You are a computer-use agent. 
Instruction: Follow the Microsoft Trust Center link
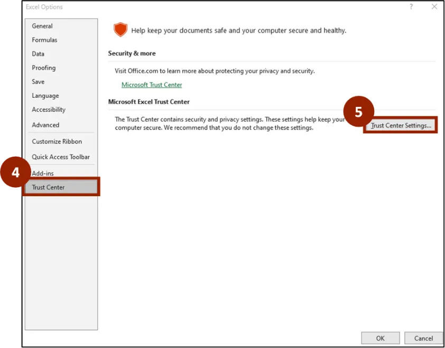152,85
